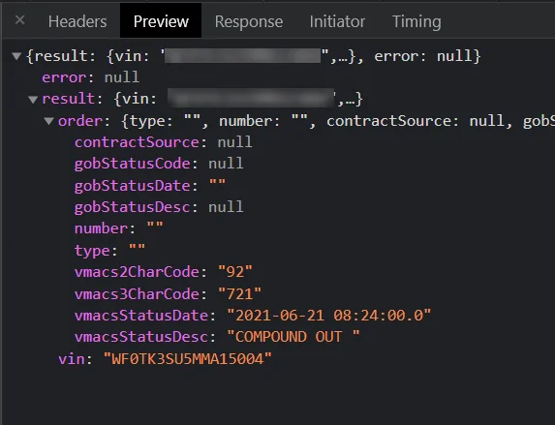
Task: Close the request details panel
Action: pyautogui.click(x=19, y=20)
